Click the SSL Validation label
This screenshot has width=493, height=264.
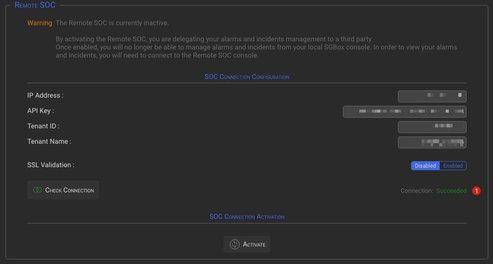(x=51, y=165)
